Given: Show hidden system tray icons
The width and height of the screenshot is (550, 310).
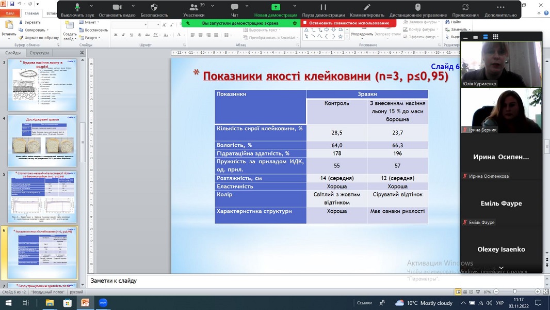Looking at the screenshot, I should (463, 303).
